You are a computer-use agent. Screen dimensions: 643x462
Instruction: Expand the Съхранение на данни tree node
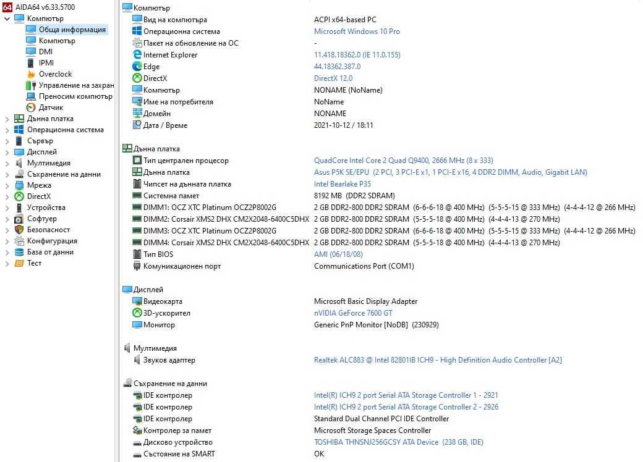coord(7,174)
